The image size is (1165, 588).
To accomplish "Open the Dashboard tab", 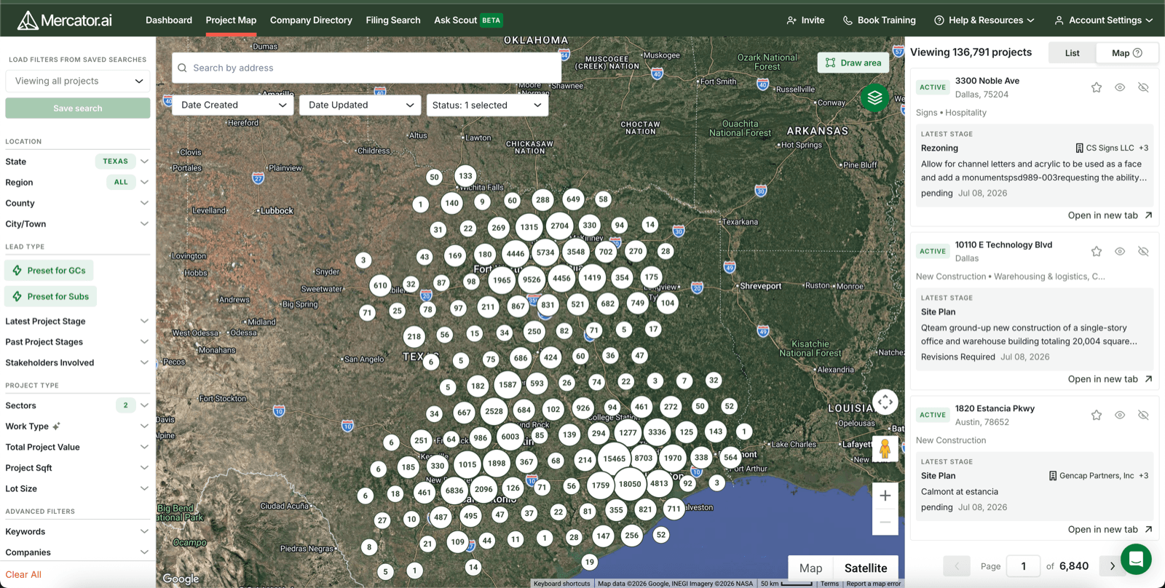I will (169, 20).
